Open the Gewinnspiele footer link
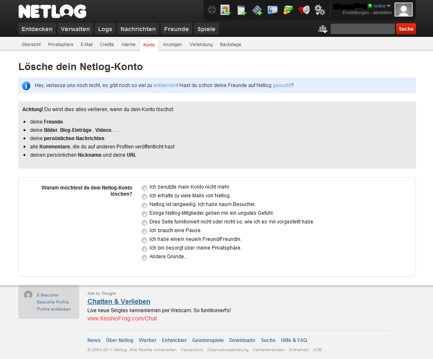Viewport: 433px width, 359px height. 208,340
